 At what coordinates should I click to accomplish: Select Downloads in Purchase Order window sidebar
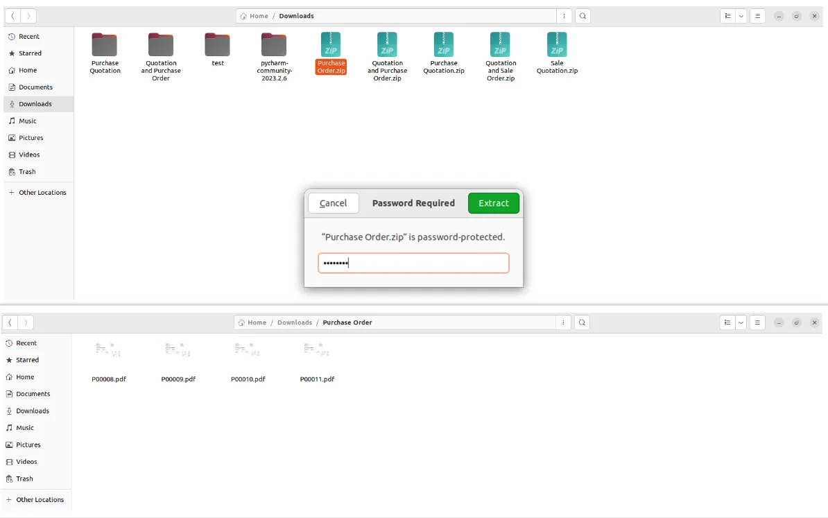(x=36, y=411)
